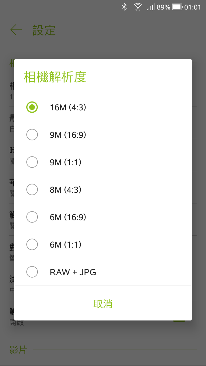Image resolution: width=206 pixels, height=366 pixels.
Task: Choose the 6M (16:9) radio button
Action: pyautogui.click(x=32, y=217)
